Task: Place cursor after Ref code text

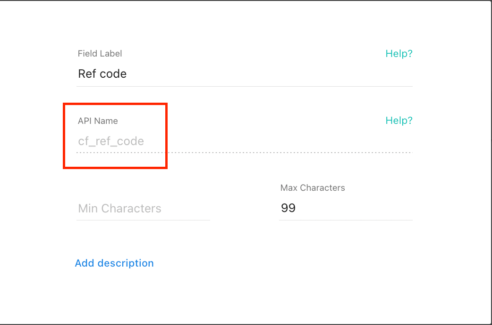Action: pyautogui.click(x=127, y=74)
